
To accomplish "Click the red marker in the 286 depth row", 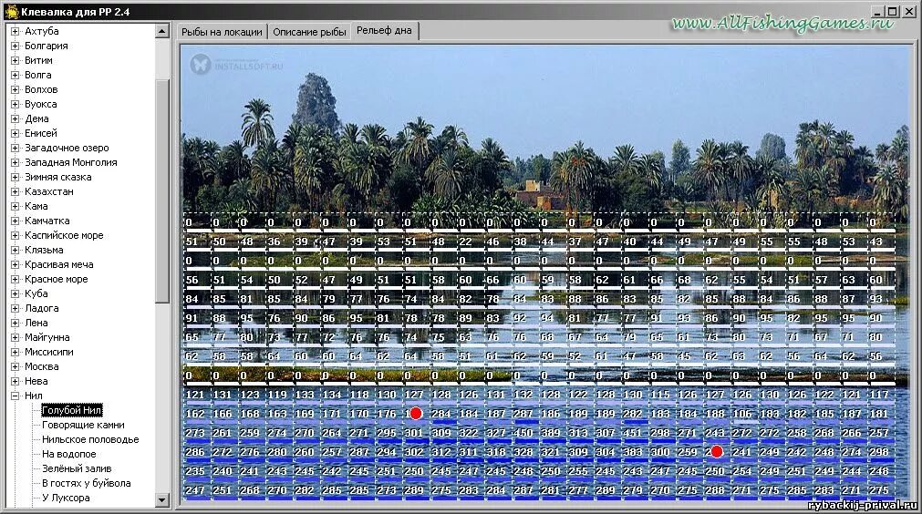I will coord(716,452).
